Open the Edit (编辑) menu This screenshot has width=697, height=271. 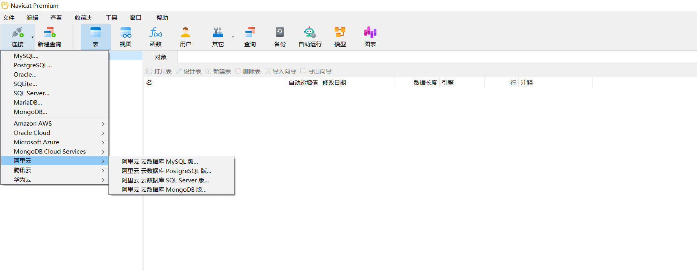coord(32,18)
